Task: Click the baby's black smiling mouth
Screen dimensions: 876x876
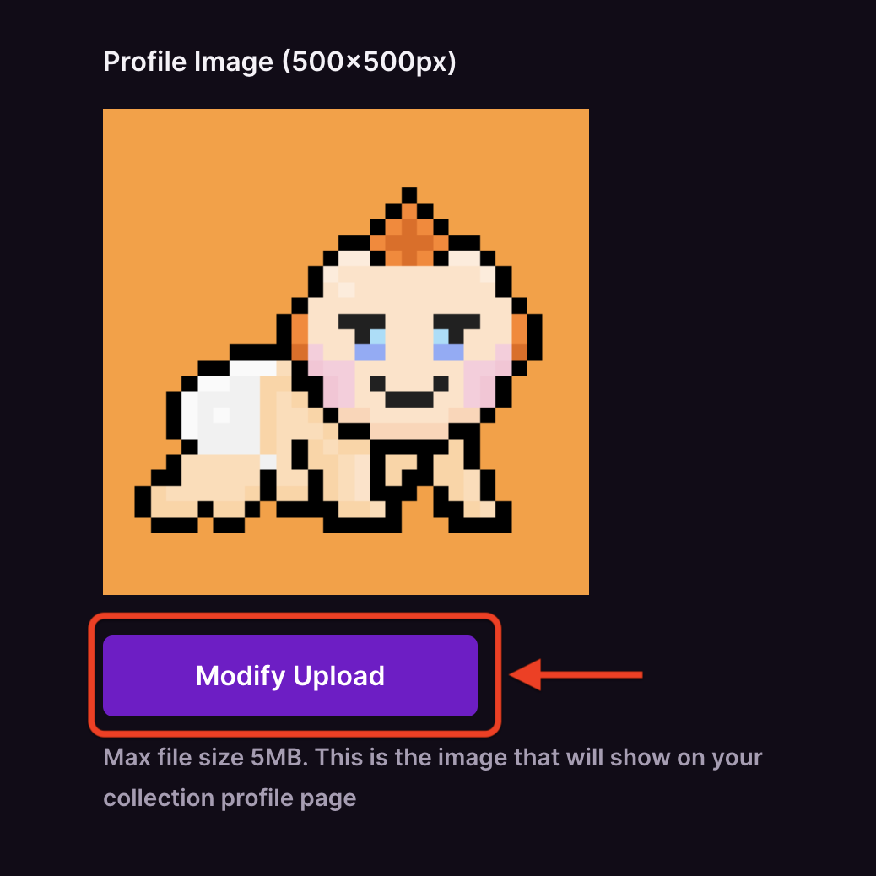Action: pyautogui.click(x=409, y=392)
